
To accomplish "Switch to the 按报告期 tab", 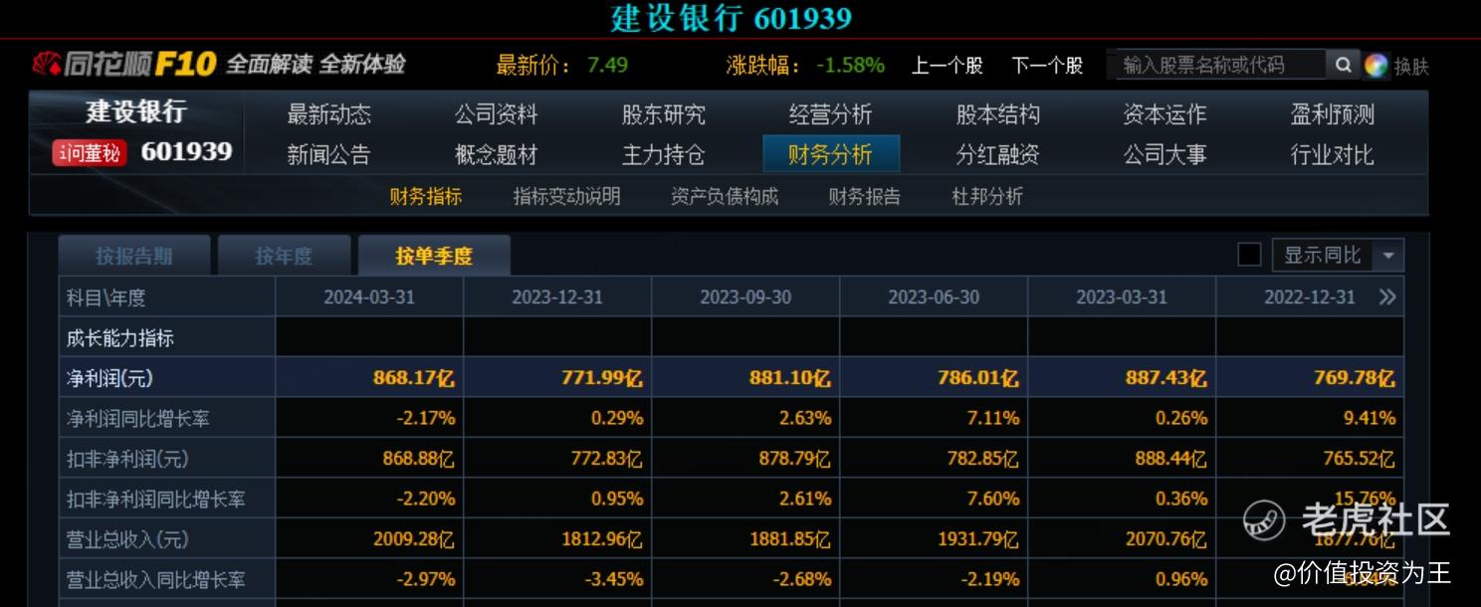I will click(x=134, y=256).
